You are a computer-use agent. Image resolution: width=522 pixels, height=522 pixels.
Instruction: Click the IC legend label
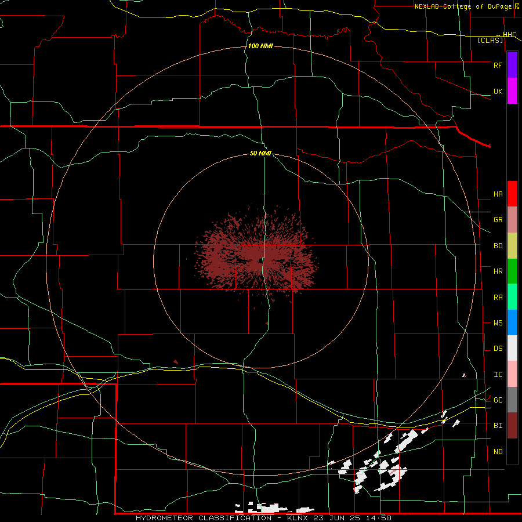click(x=498, y=375)
